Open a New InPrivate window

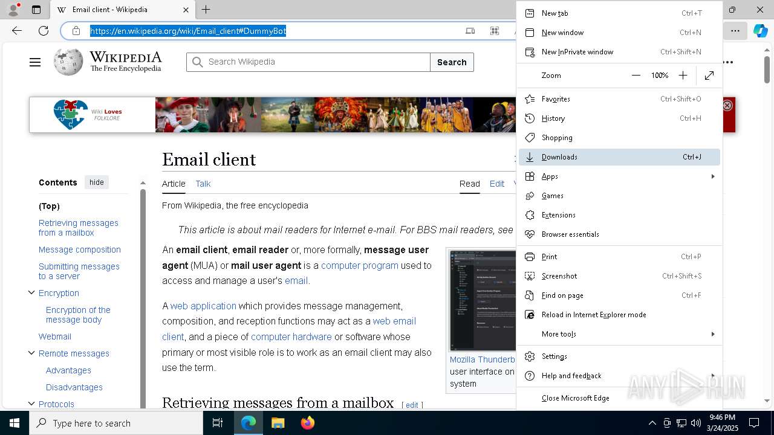coord(619,52)
